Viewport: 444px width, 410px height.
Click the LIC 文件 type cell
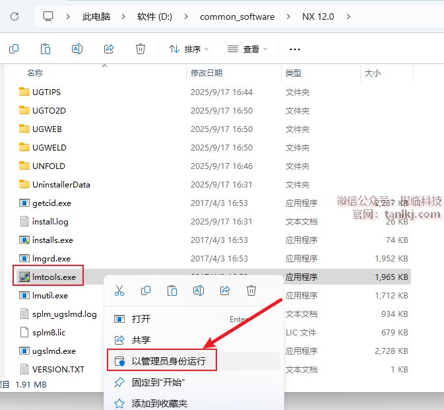click(x=301, y=332)
